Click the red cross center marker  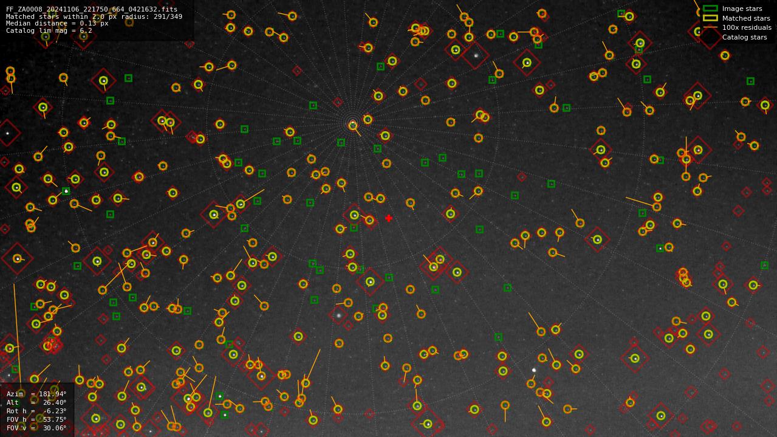389,218
